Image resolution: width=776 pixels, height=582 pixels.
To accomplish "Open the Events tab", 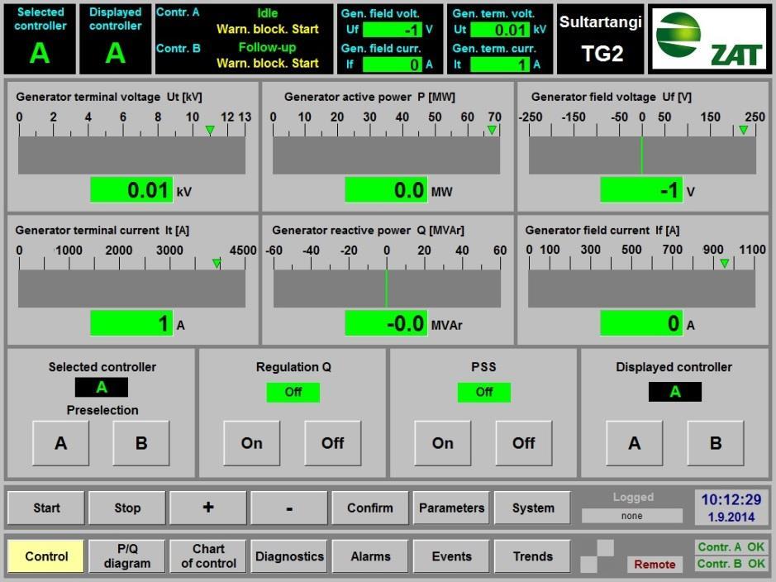I will coord(451,556).
